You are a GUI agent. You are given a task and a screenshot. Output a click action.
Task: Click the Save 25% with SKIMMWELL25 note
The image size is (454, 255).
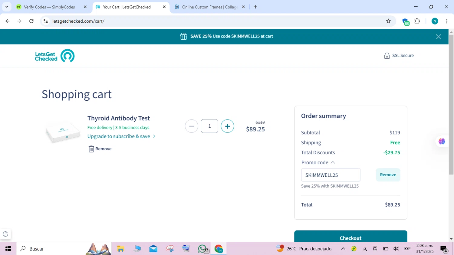pos(330,186)
